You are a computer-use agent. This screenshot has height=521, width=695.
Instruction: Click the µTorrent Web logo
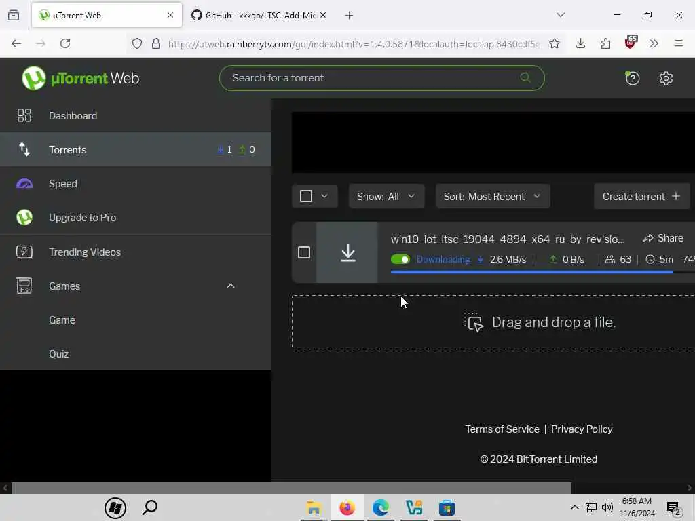(80, 78)
